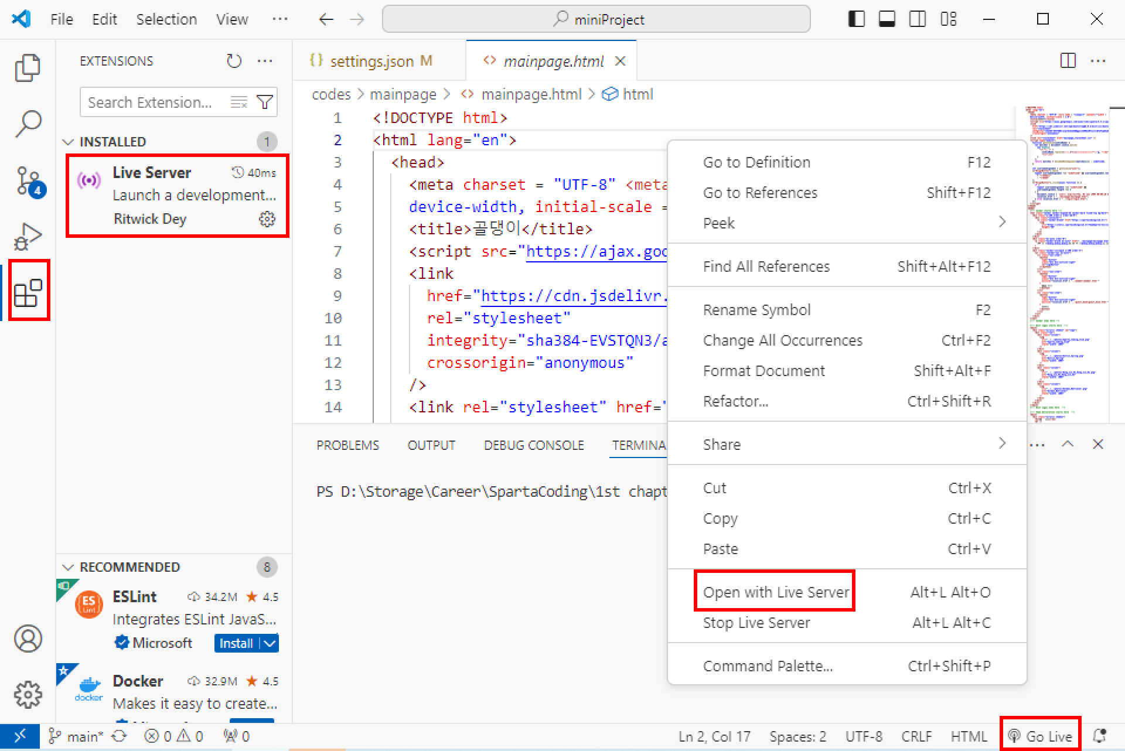This screenshot has width=1125, height=751.
Task: Open Live Server manage gear icon
Action: [x=267, y=219]
